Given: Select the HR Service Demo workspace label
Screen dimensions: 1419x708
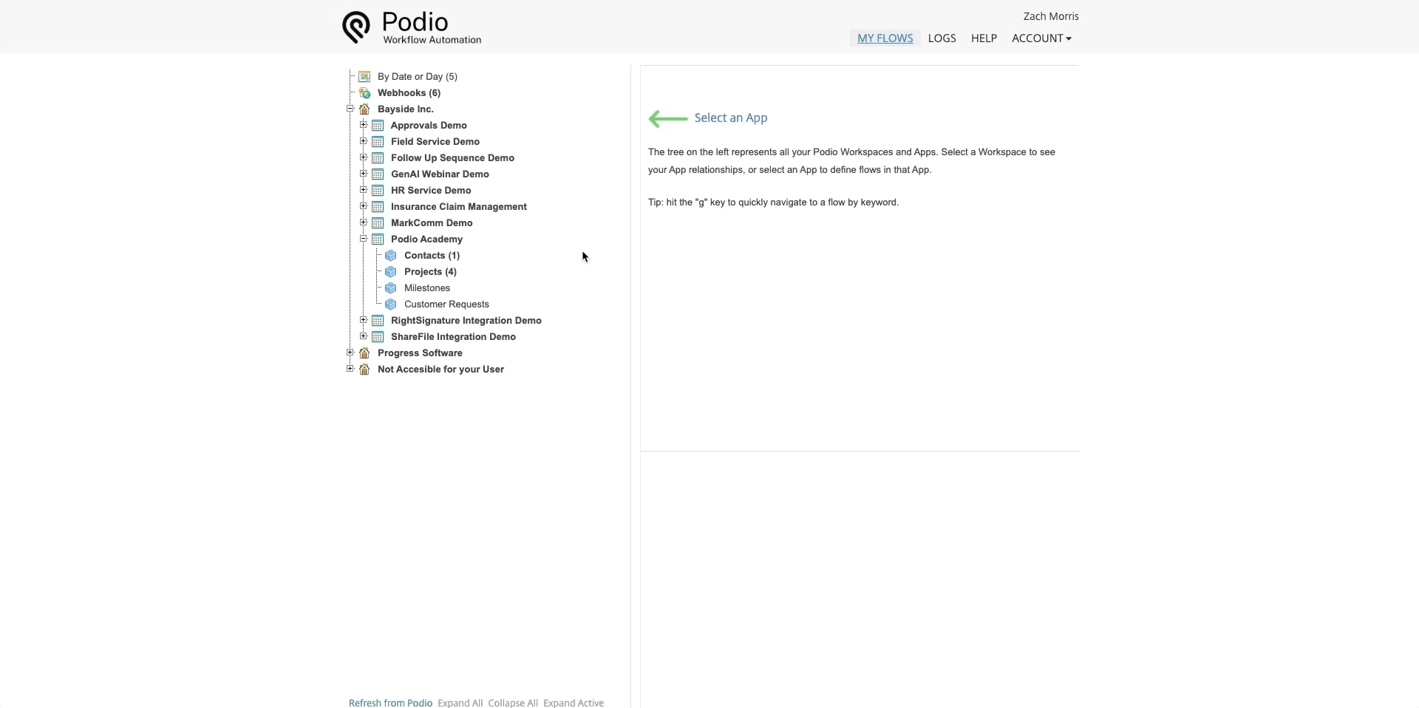Looking at the screenshot, I should tap(431, 191).
